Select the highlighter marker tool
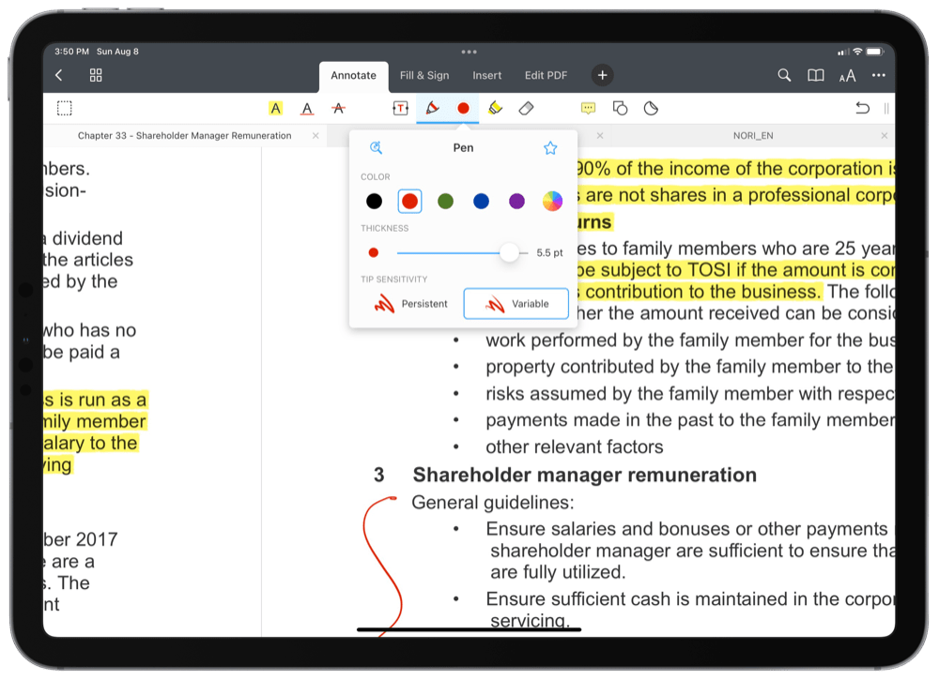939x680 pixels. pos(495,108)
